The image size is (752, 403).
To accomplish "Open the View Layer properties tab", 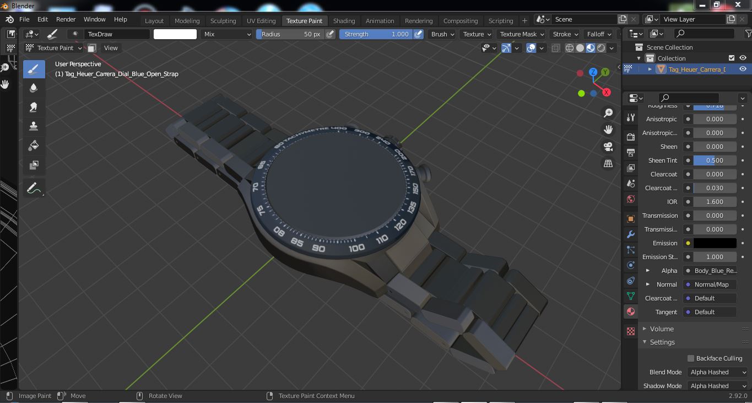I will (x=631, y=168).
